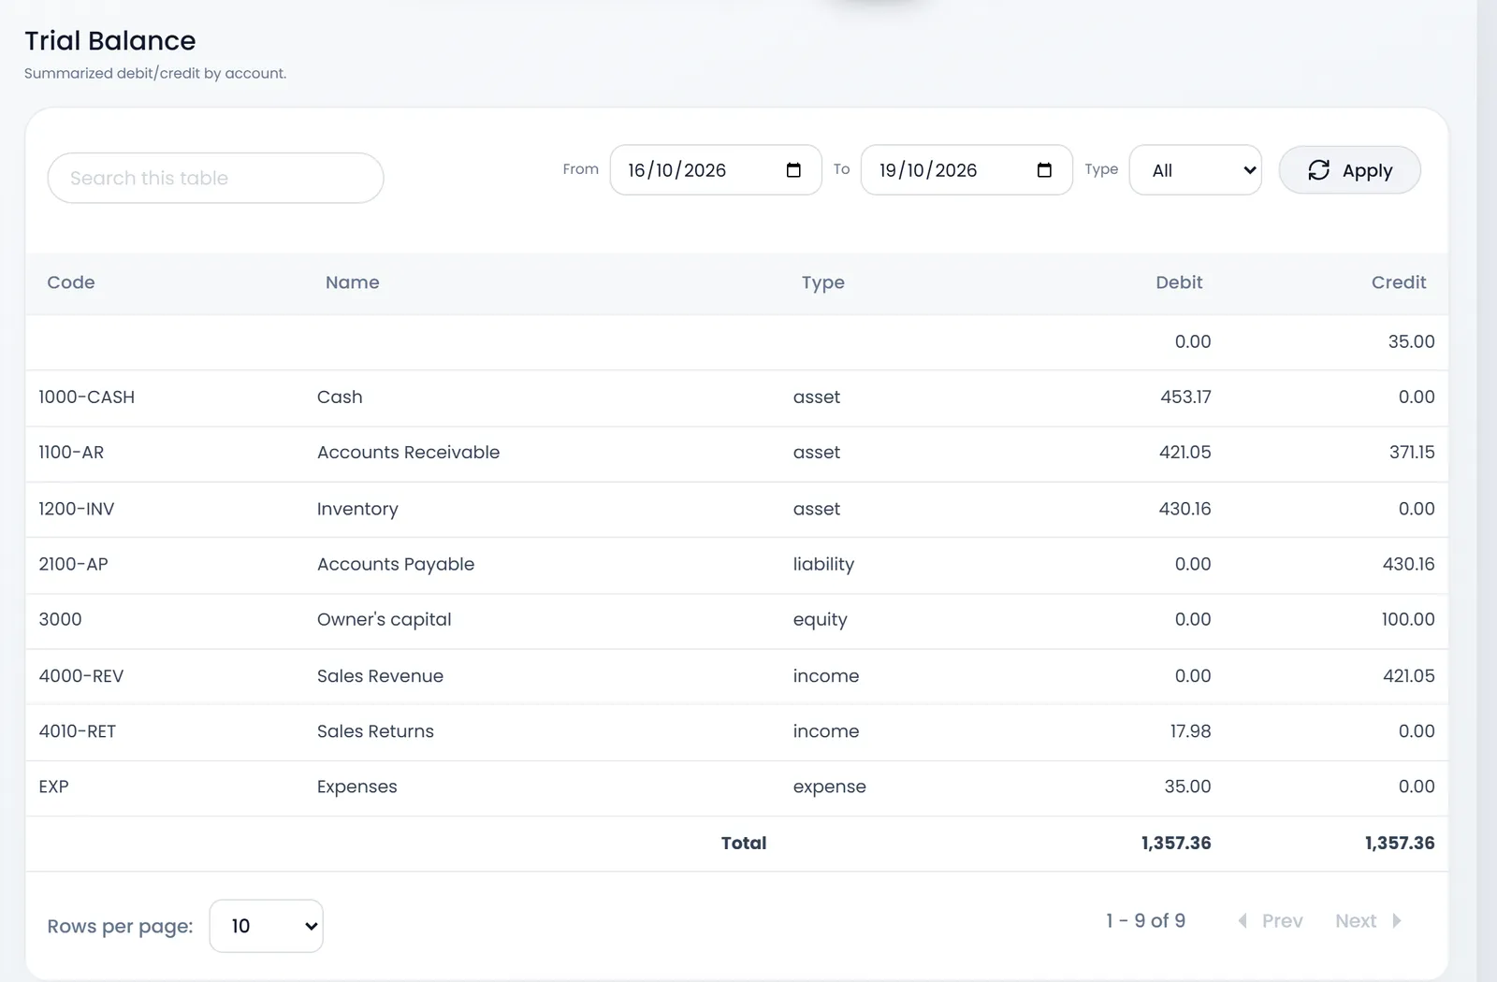Click the Total row label
The width and height of the screenshot is (1497, 982).
pos(744,843)
